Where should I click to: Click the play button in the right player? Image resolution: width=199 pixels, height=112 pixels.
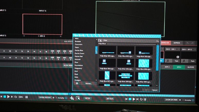point(134,99)
